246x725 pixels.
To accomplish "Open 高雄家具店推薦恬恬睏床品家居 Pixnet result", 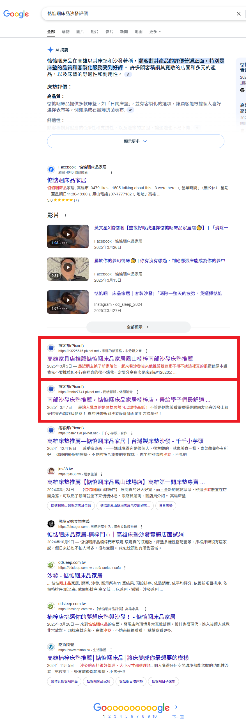I will (x=120, y=359).
